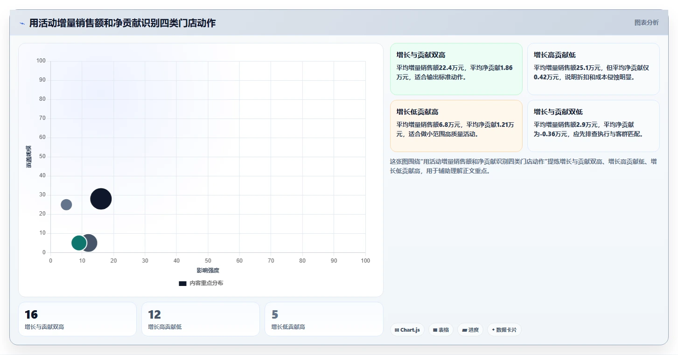Open the 增长与贡献双低 insight card

(x=593, y=126)
